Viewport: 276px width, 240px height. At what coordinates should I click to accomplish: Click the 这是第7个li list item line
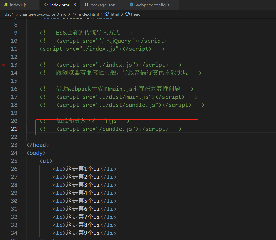click(x=85, y=217)
